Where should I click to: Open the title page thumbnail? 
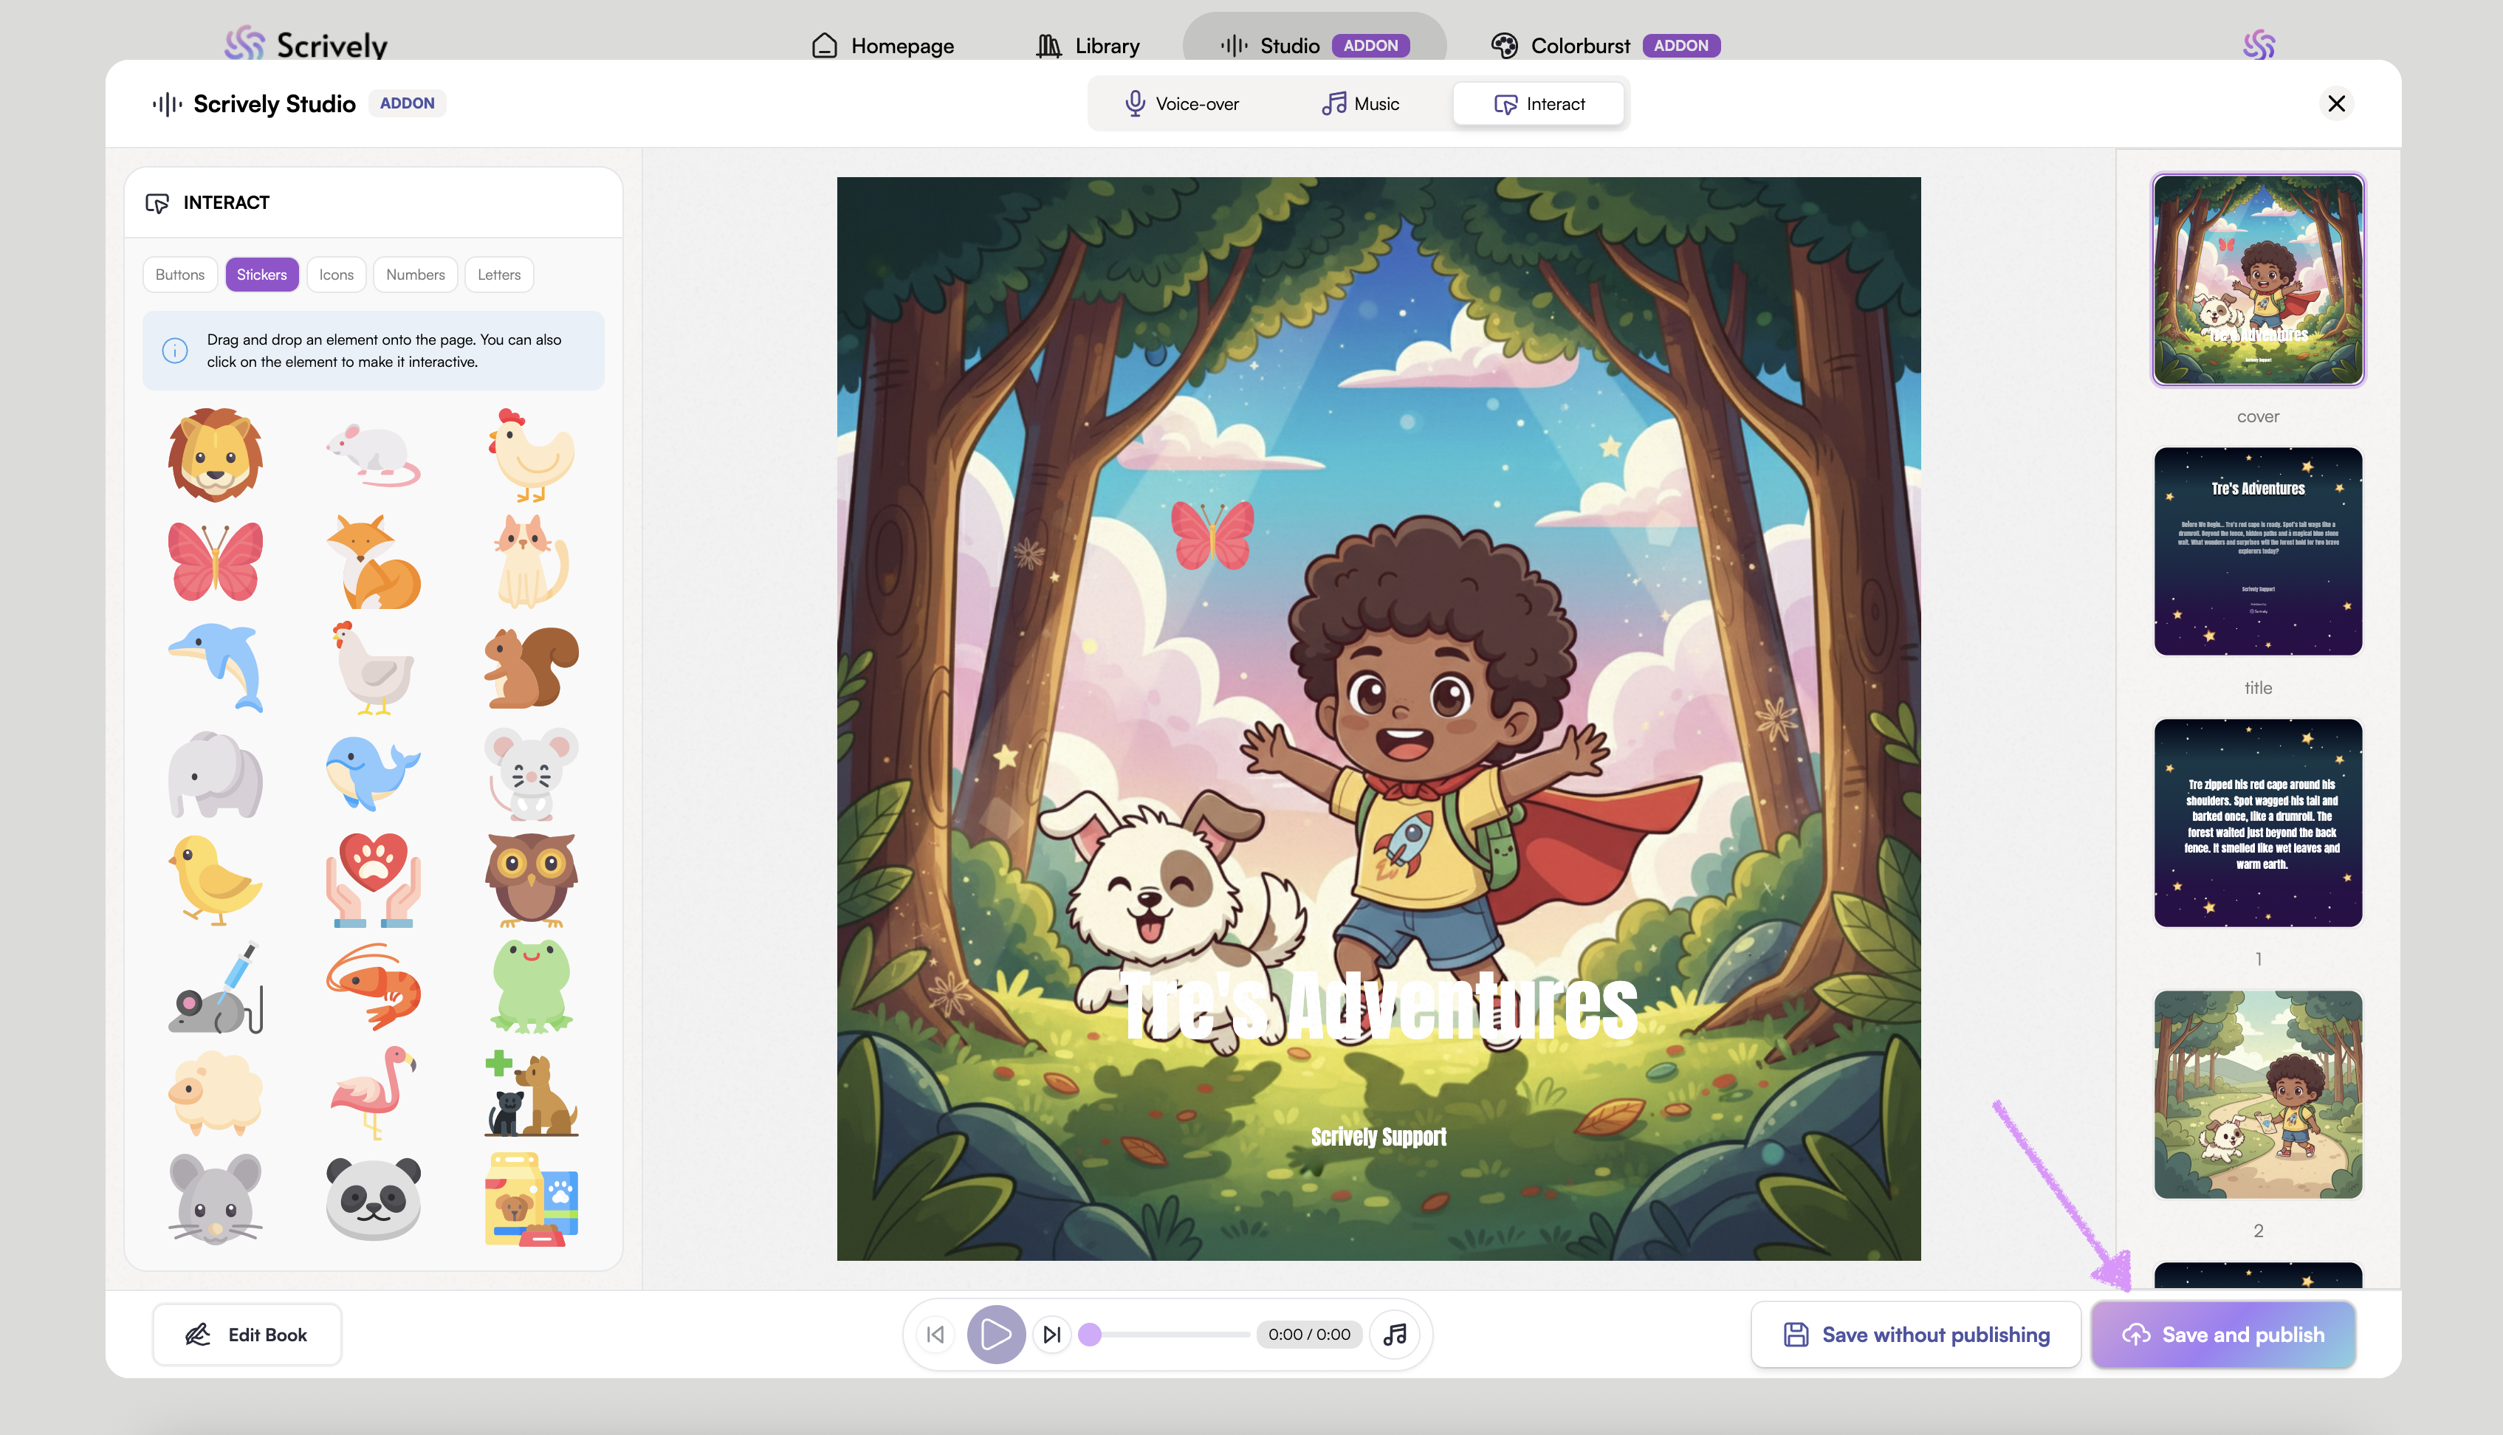click(2258, 552)
